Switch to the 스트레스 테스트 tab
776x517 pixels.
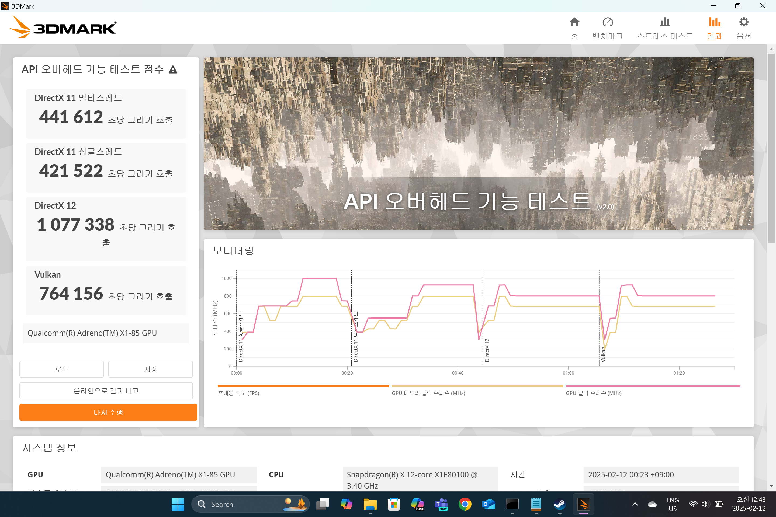(665, 28)
